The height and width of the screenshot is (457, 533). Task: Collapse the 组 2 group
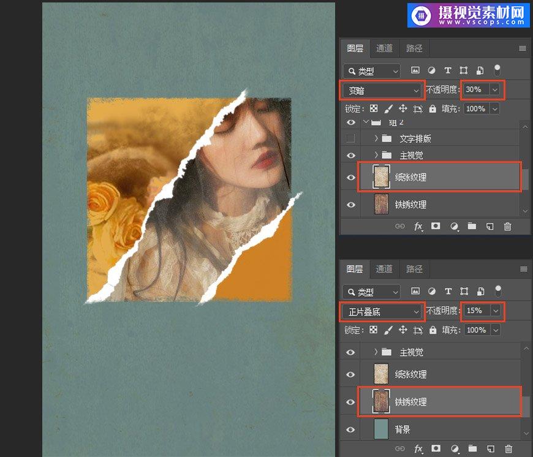point(366,121)
